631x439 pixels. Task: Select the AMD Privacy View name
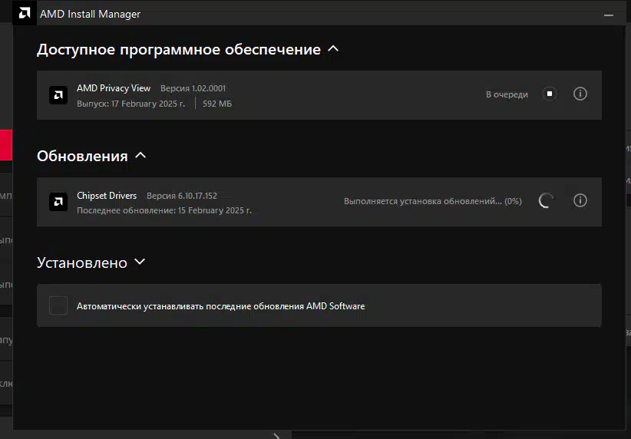114,88
